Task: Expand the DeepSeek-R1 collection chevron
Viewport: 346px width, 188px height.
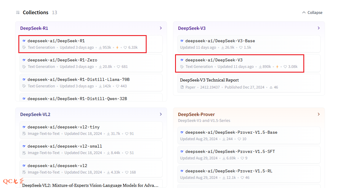Action: point(161,28)
